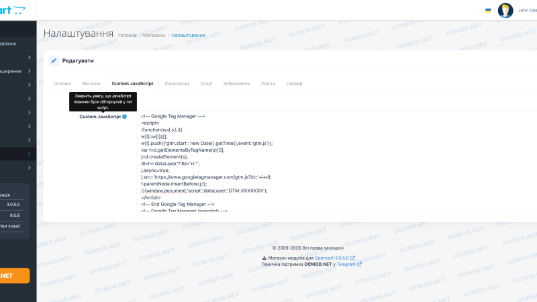This screenshot has height=302, width=537.
Task: Select the Custom JavaScript tab
Action: [x=132, y=83]
